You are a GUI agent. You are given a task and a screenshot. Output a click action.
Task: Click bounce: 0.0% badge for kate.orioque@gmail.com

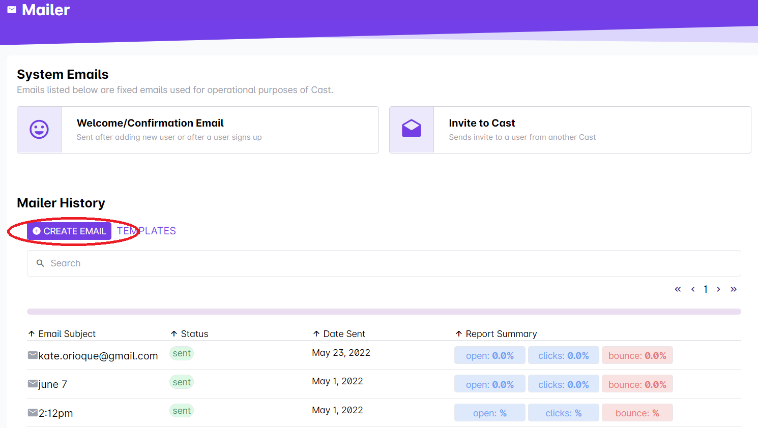pyautogui.click(x=637, y=355)
